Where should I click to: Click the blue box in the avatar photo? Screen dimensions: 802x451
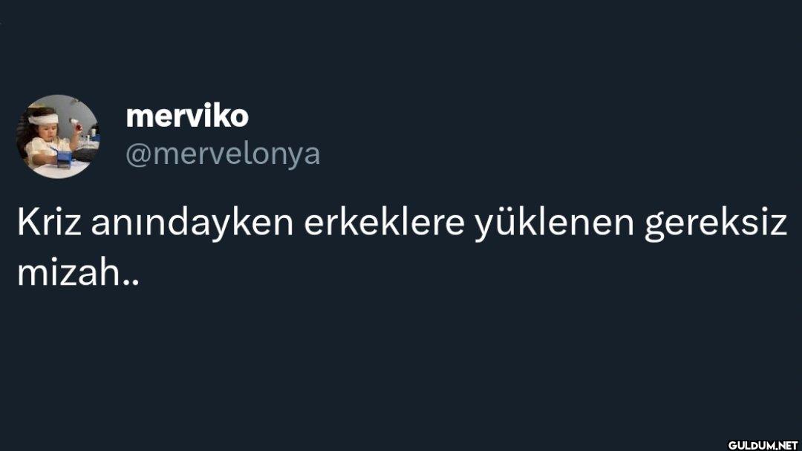click(x=63, y=158)
